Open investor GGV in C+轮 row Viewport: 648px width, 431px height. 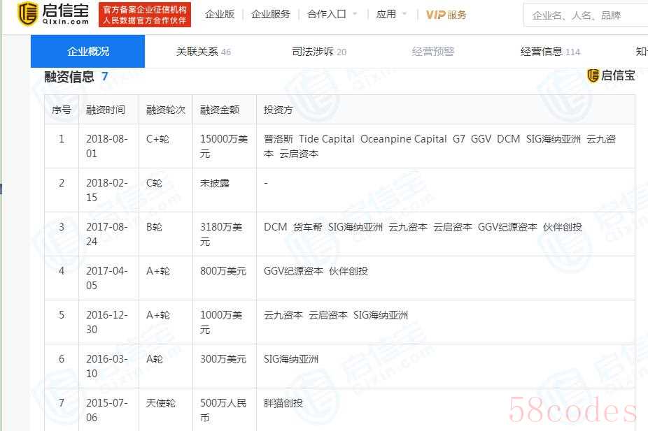coord(481,139)
